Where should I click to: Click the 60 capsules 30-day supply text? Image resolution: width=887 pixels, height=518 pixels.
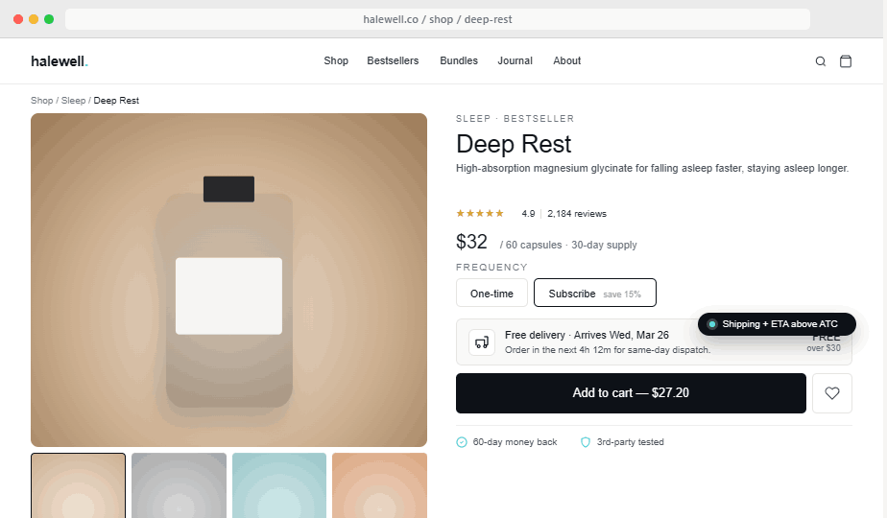tap(568, 245)
